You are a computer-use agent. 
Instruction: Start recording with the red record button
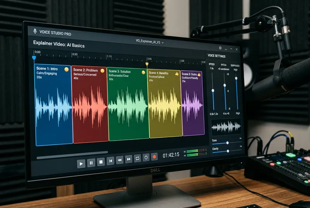[x=155, y=157]
